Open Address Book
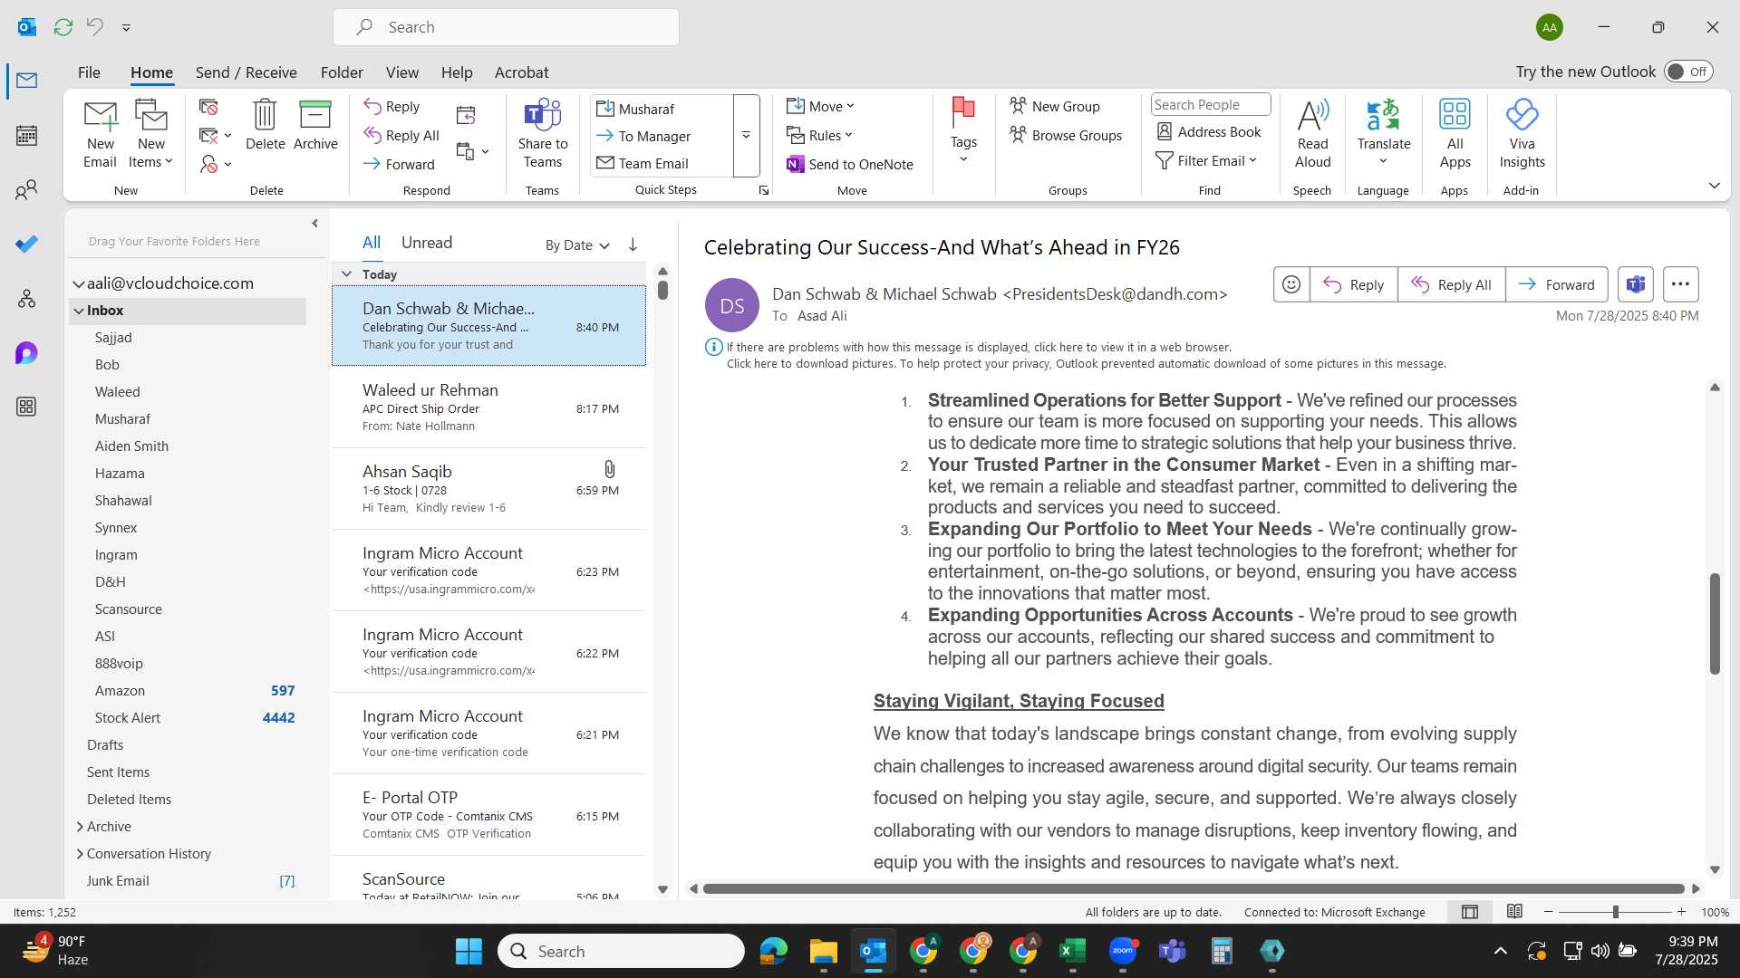The height and width of the screenshot is (978, 1740). [x=1209, y=132]
